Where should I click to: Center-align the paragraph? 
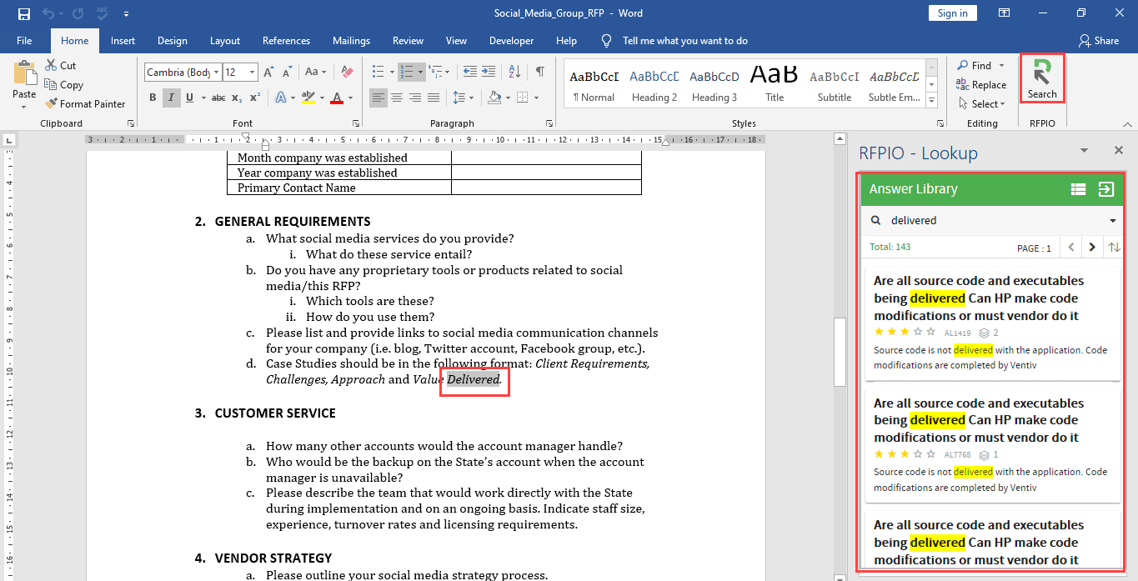(x=397, y=98)
